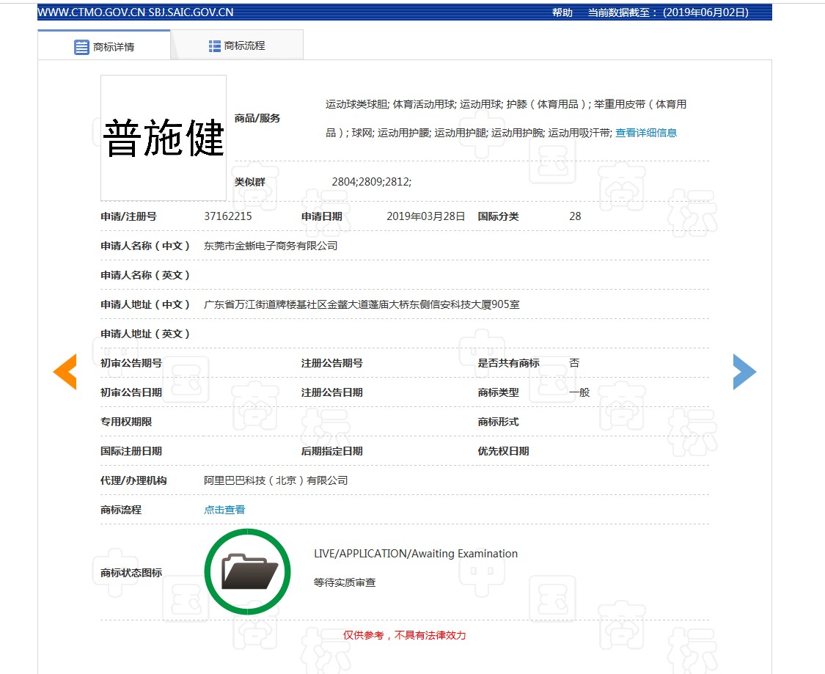Click the application date 2019年03月28日
This screenshot has width=825, height=674.
(425, 216)
